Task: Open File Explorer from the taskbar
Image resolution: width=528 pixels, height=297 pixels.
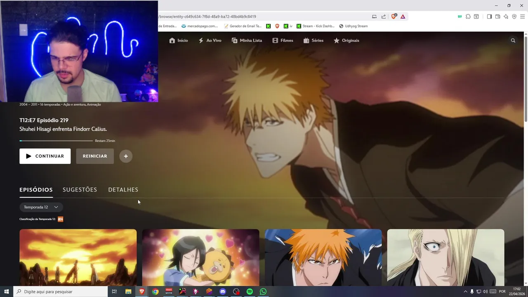Action: point(128,292)
